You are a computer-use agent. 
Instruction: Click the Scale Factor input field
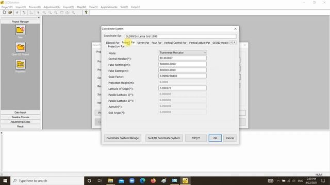(183, 76)
